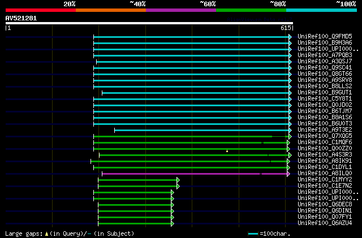Select the UniRef100_B8A1S6 label

pos(325,118)
